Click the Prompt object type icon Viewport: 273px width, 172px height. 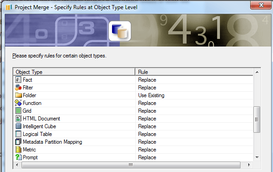tap(18, 157)
